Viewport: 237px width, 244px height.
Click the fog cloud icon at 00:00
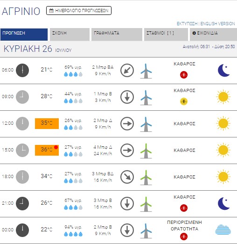[x=223, y=230]
